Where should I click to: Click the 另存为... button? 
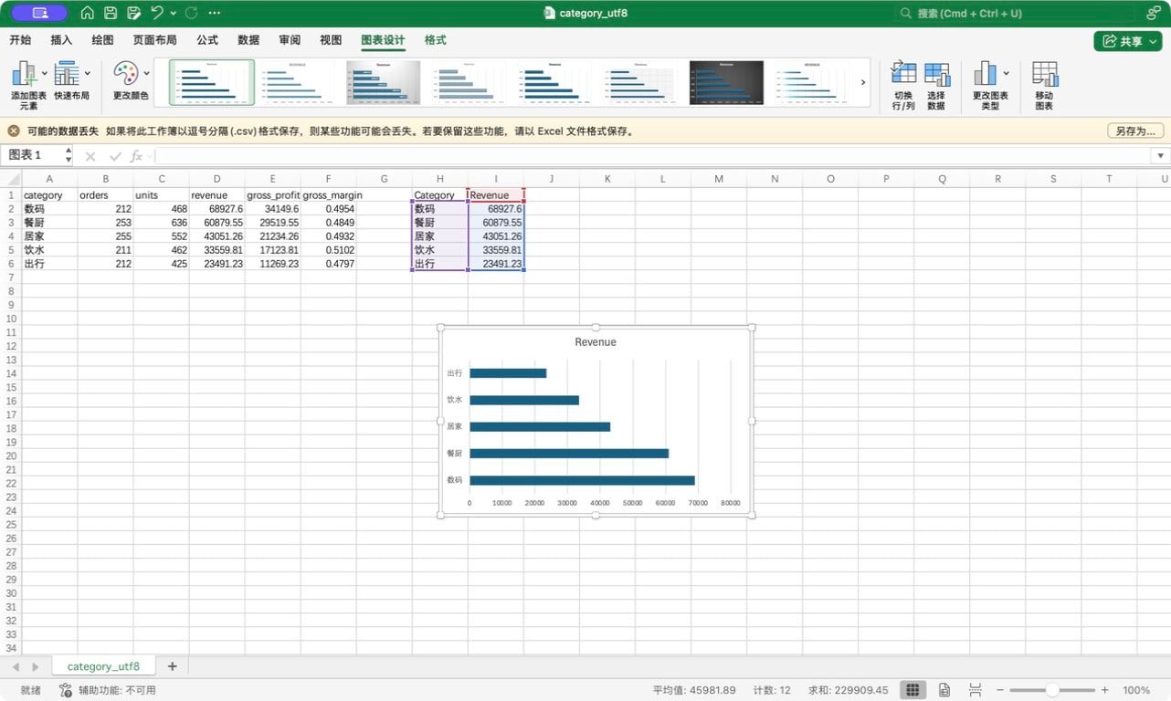pos(1135,131)
